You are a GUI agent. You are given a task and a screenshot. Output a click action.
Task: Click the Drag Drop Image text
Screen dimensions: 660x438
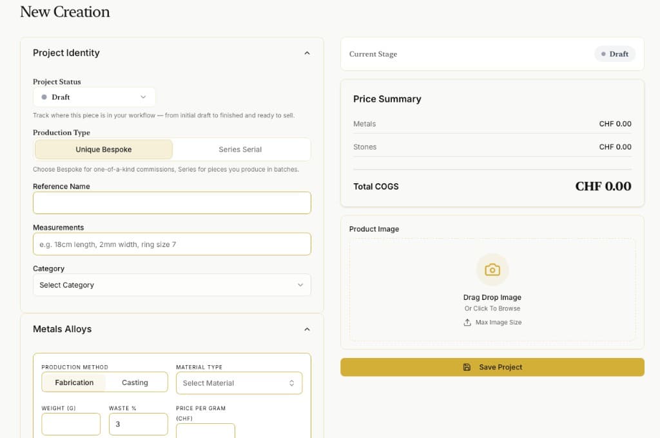click(x=492, y=297)
